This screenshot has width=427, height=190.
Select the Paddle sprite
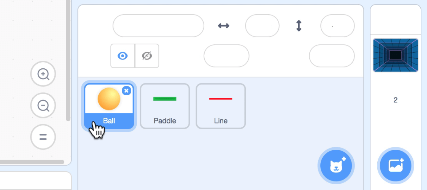pos(165,106)
